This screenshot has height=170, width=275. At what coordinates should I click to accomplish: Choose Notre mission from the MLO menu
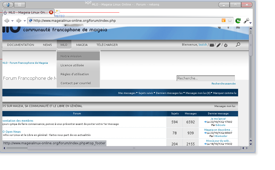pyautogui.click(x=78, y=56)
